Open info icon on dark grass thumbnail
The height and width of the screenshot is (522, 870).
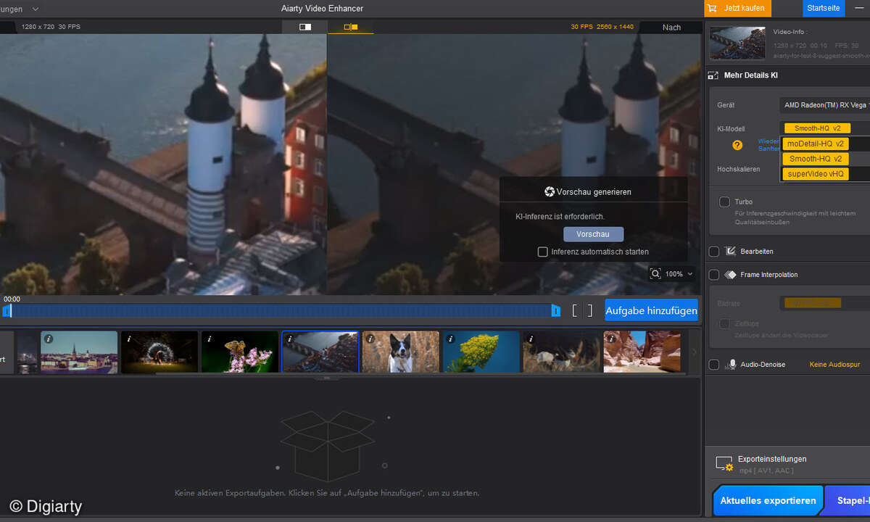531,339
